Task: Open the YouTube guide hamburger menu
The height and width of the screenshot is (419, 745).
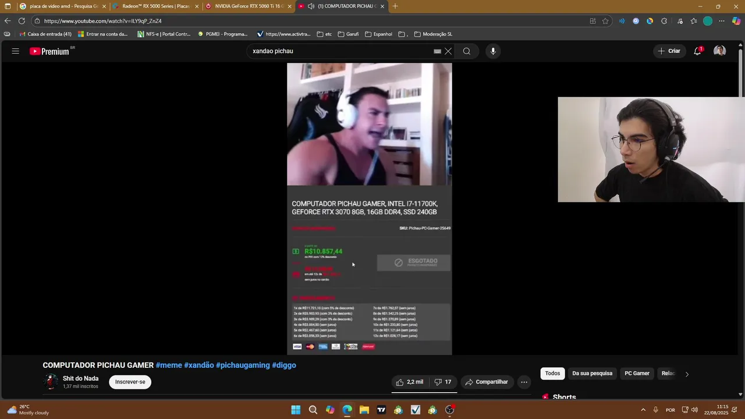Action: pos(16,51)
